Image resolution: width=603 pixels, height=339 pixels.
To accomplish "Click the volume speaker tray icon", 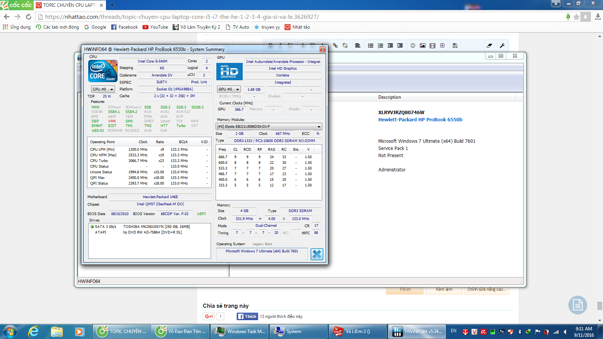I will (565, 332).
